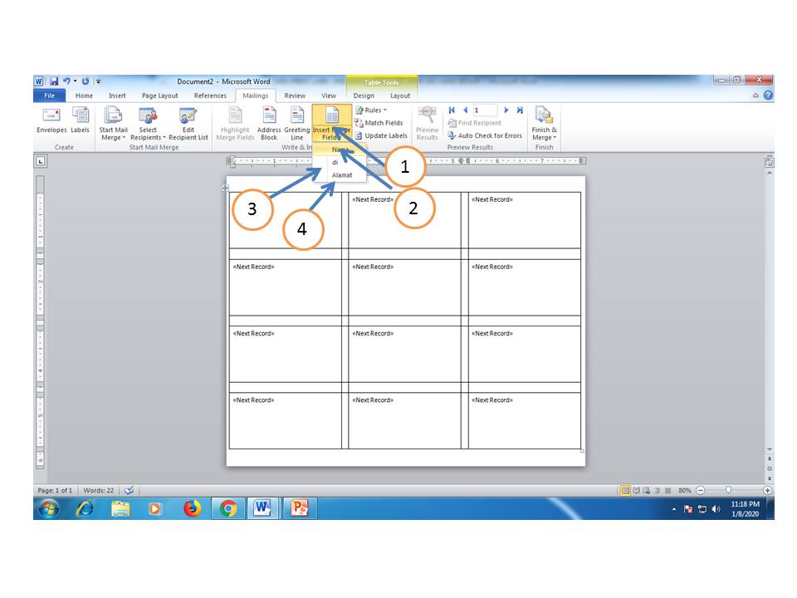The image size is (797, 598).
Task: Go to last record
Action: click(520, 110)
